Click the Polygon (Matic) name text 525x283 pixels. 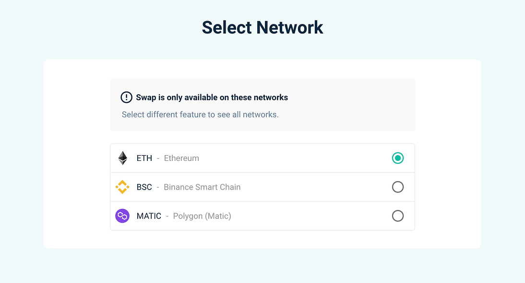click(202, 216)
